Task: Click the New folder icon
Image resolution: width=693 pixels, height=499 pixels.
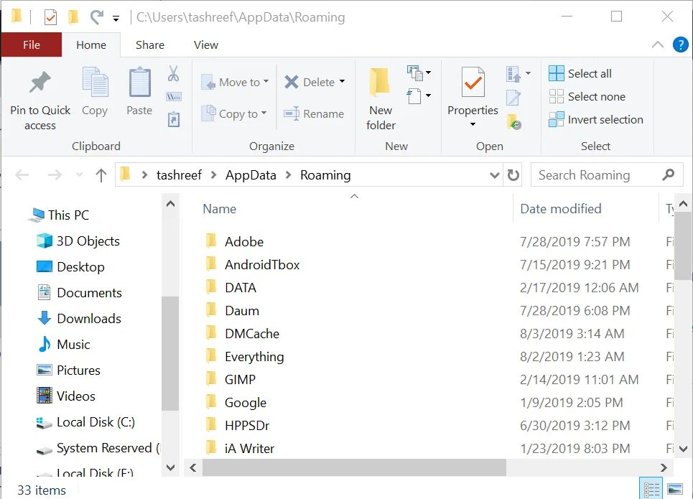Action: pyautogui.click(x=380, y=82)
